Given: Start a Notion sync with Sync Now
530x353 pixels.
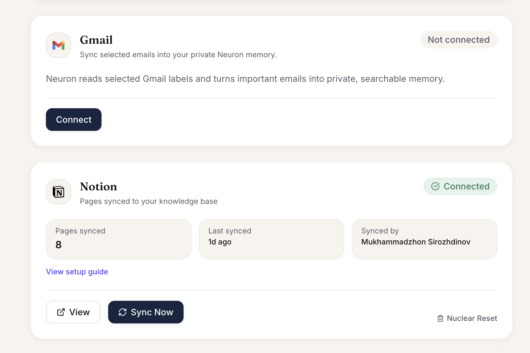Looking at the screenshot, I should (x=146, y=312).
